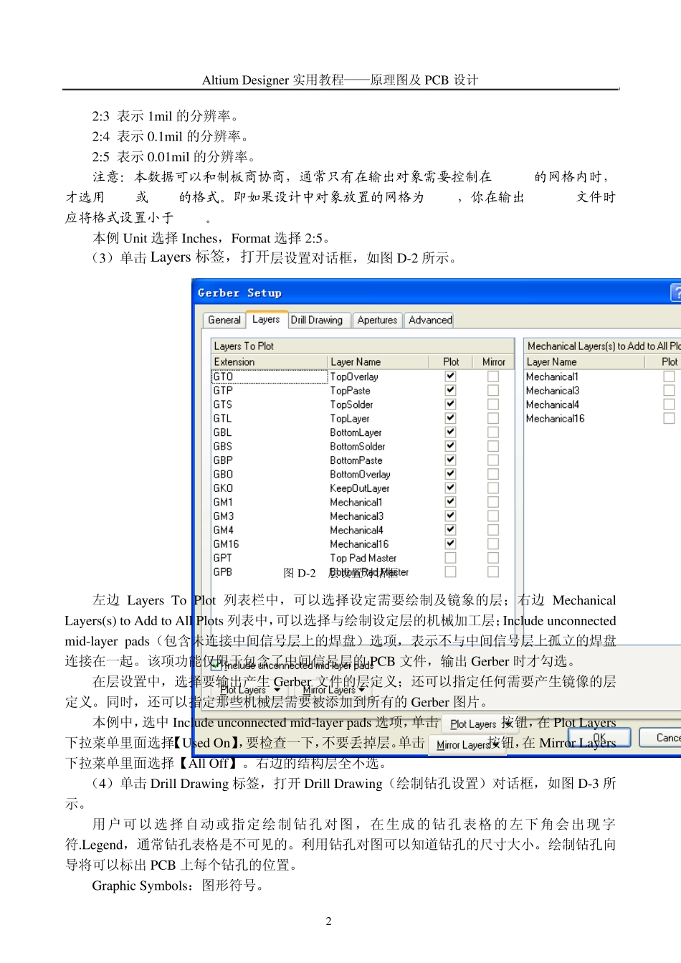Image resolution: width=681 pixels, height=963 pixels.
Task: Click the Cancel button in Gerber Setup
Action: pyautogui.click(x=659, y=737)
